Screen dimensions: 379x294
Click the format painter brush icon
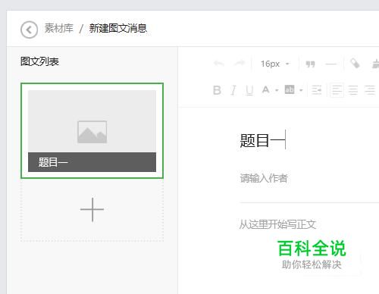coord(376,64)
